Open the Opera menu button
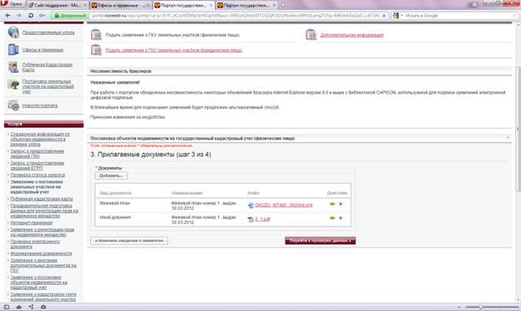Image resolution: width=521 pixels, height=311 pixels. (12, 4)
